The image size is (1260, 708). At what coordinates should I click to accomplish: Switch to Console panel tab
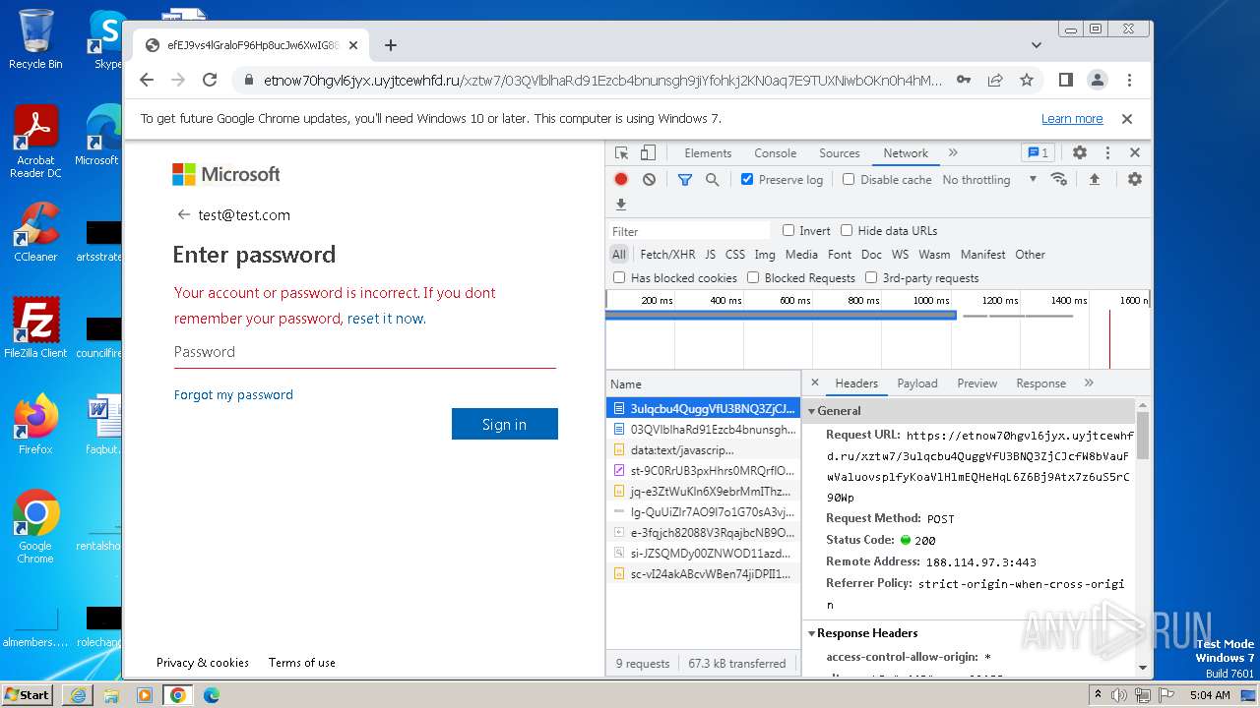pos(775,153)
